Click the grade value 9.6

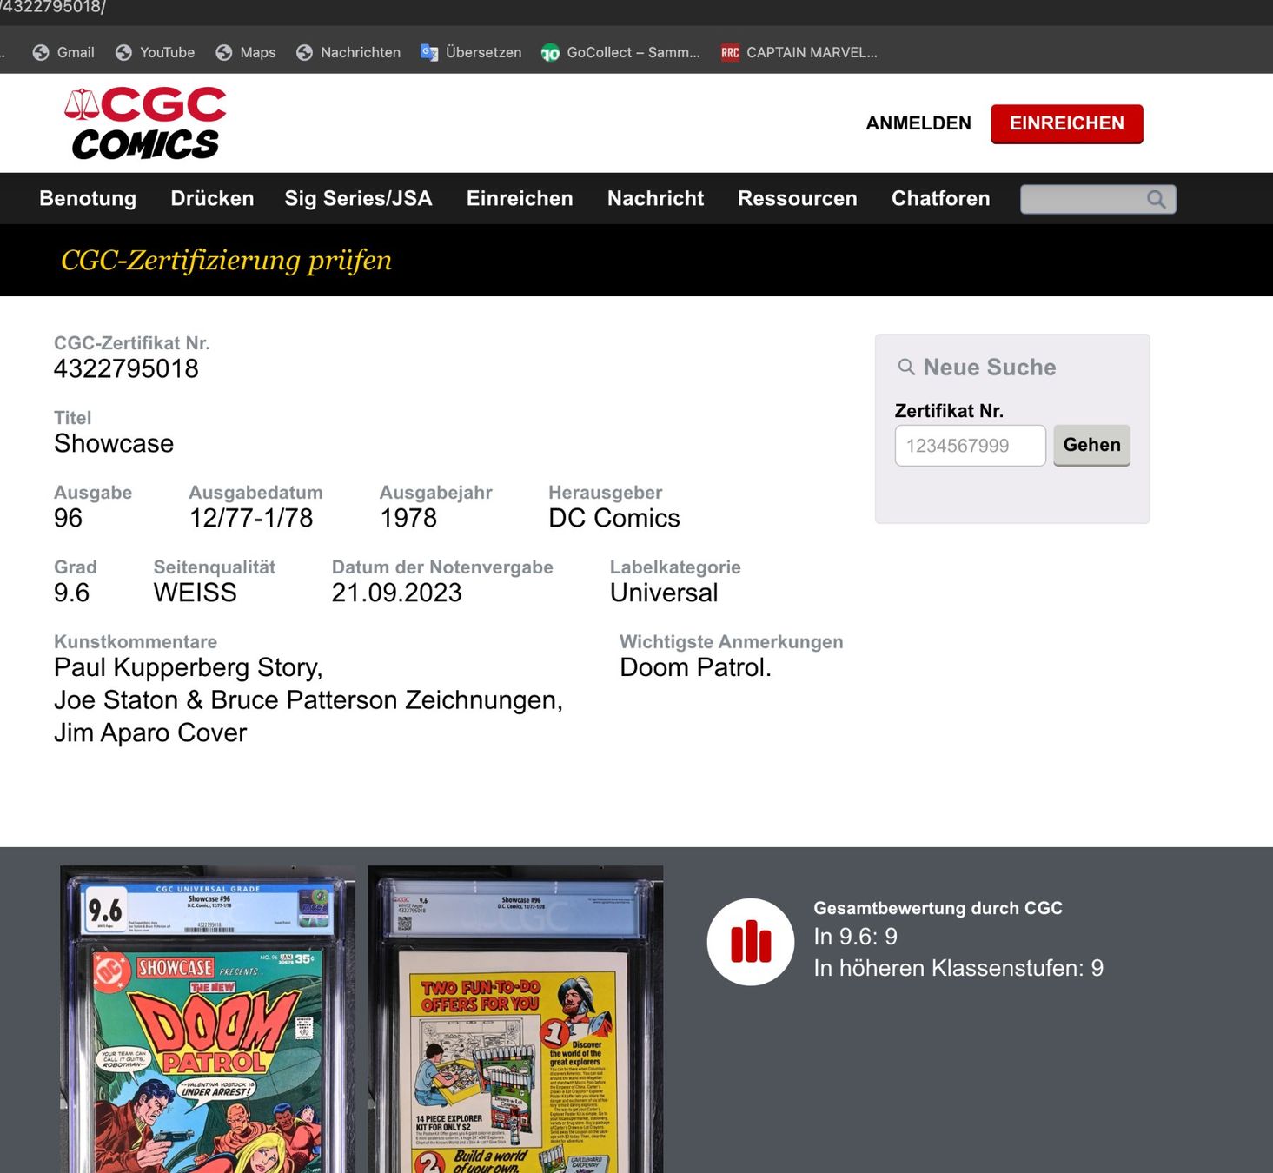click(71, 593)
